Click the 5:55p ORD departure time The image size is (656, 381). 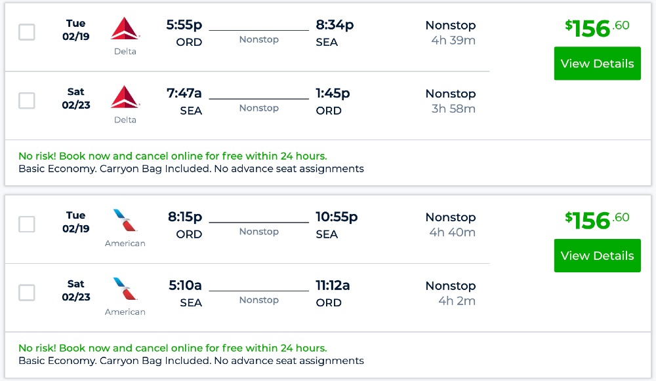184,25
